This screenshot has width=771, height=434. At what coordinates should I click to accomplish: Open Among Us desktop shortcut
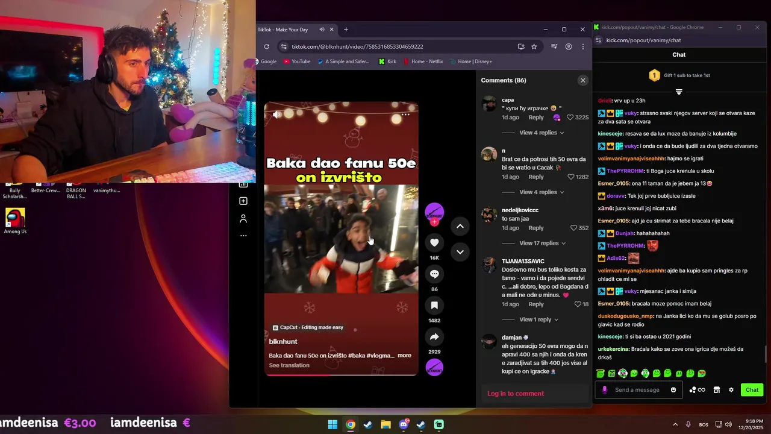pyautogui.click(x=15, y=221)
